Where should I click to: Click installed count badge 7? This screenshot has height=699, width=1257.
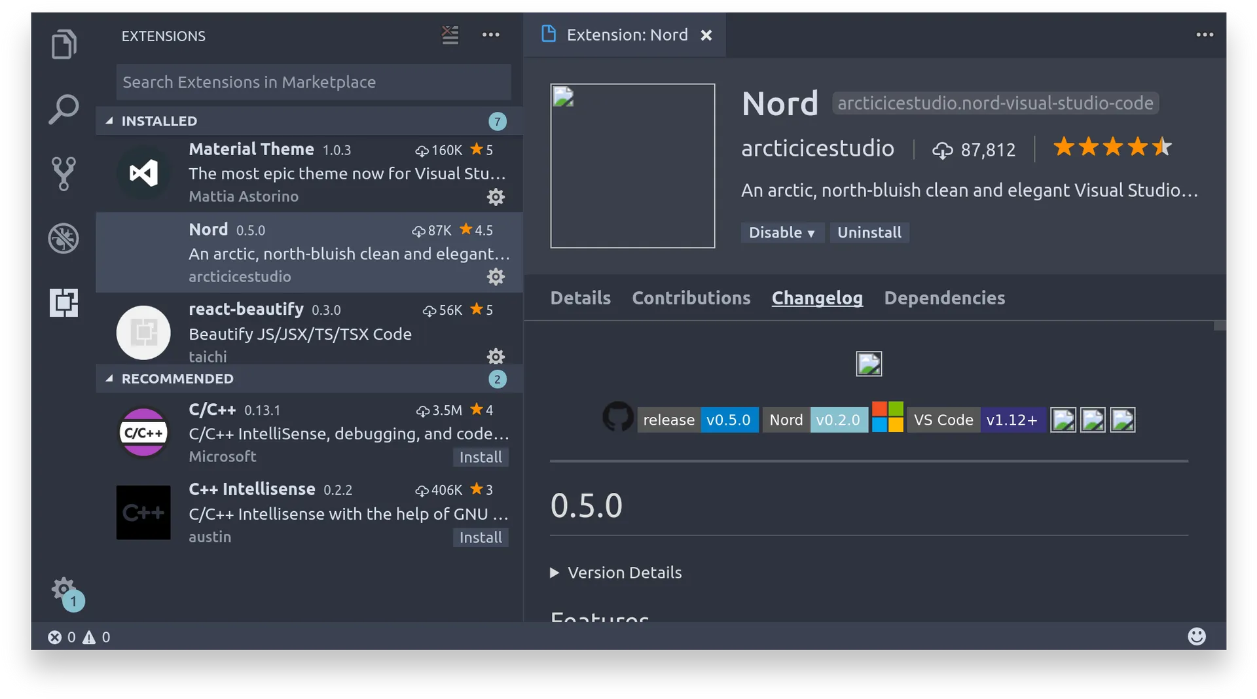pyautogui.click(x=498, y=121)
